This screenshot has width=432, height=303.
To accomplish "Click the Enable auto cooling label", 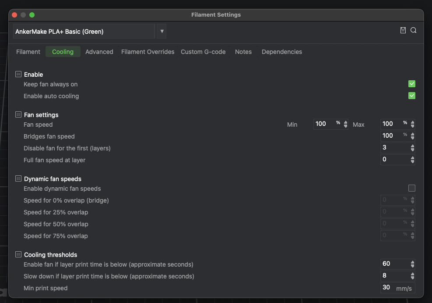I will 51,96.
